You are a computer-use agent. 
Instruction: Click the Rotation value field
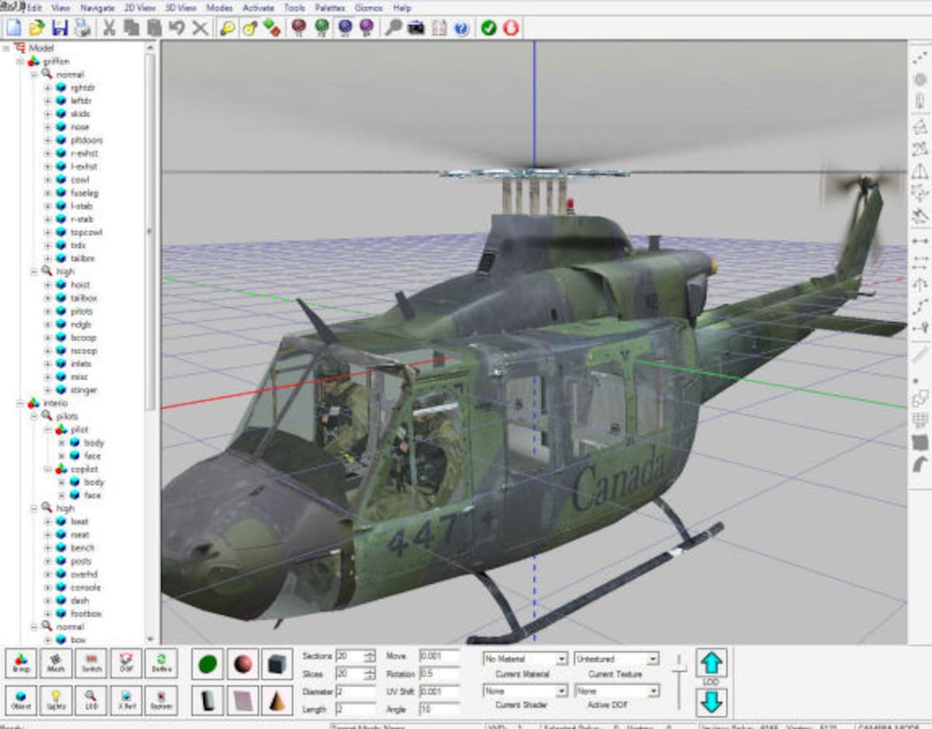[x=440, y=674]
